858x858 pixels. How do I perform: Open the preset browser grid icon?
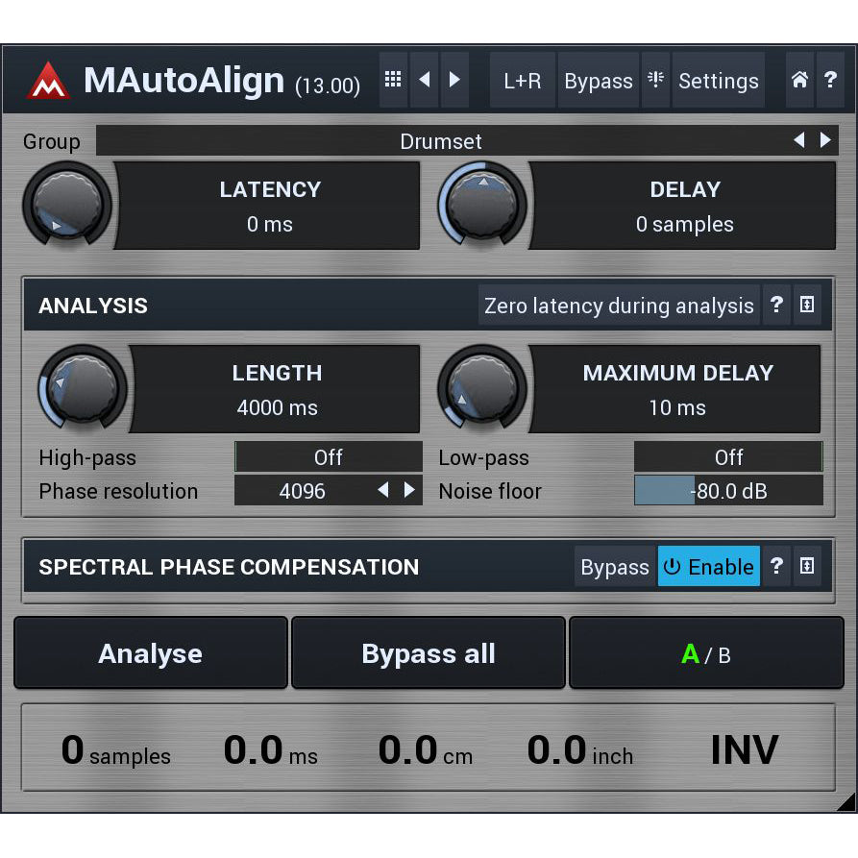tap(393, 81)
